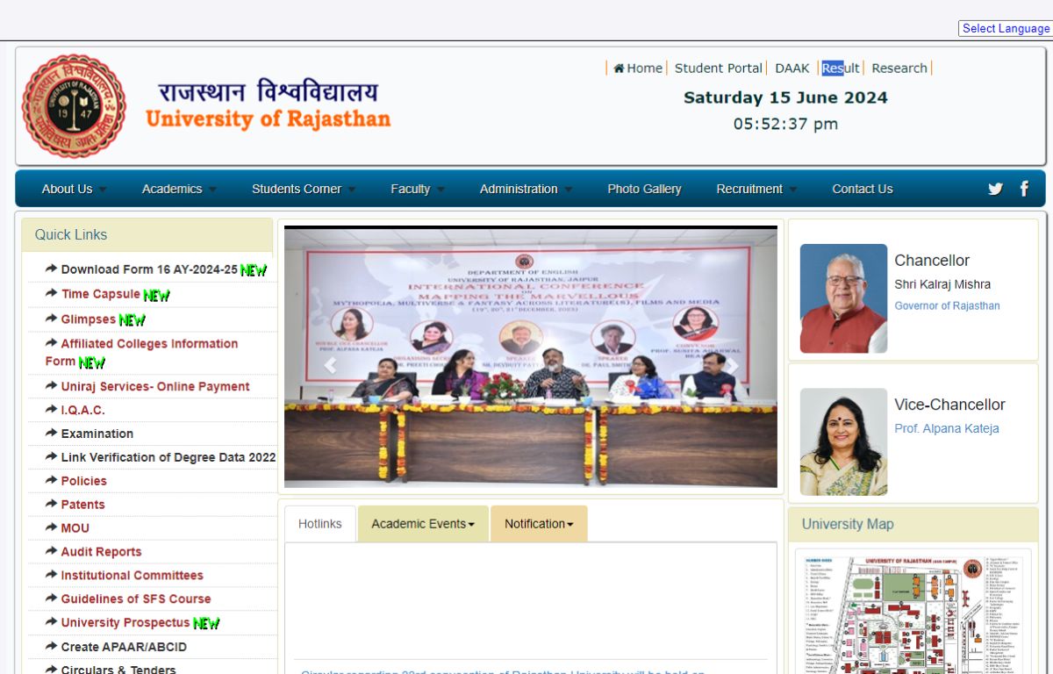Open Download Form 16 AY-2024-25 link
Screen dimensions: 1053x674
coord(149,269)
